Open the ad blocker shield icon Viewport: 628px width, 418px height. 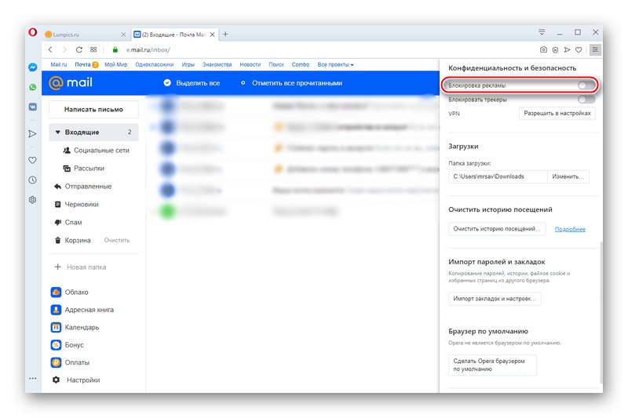pos(555,50)
